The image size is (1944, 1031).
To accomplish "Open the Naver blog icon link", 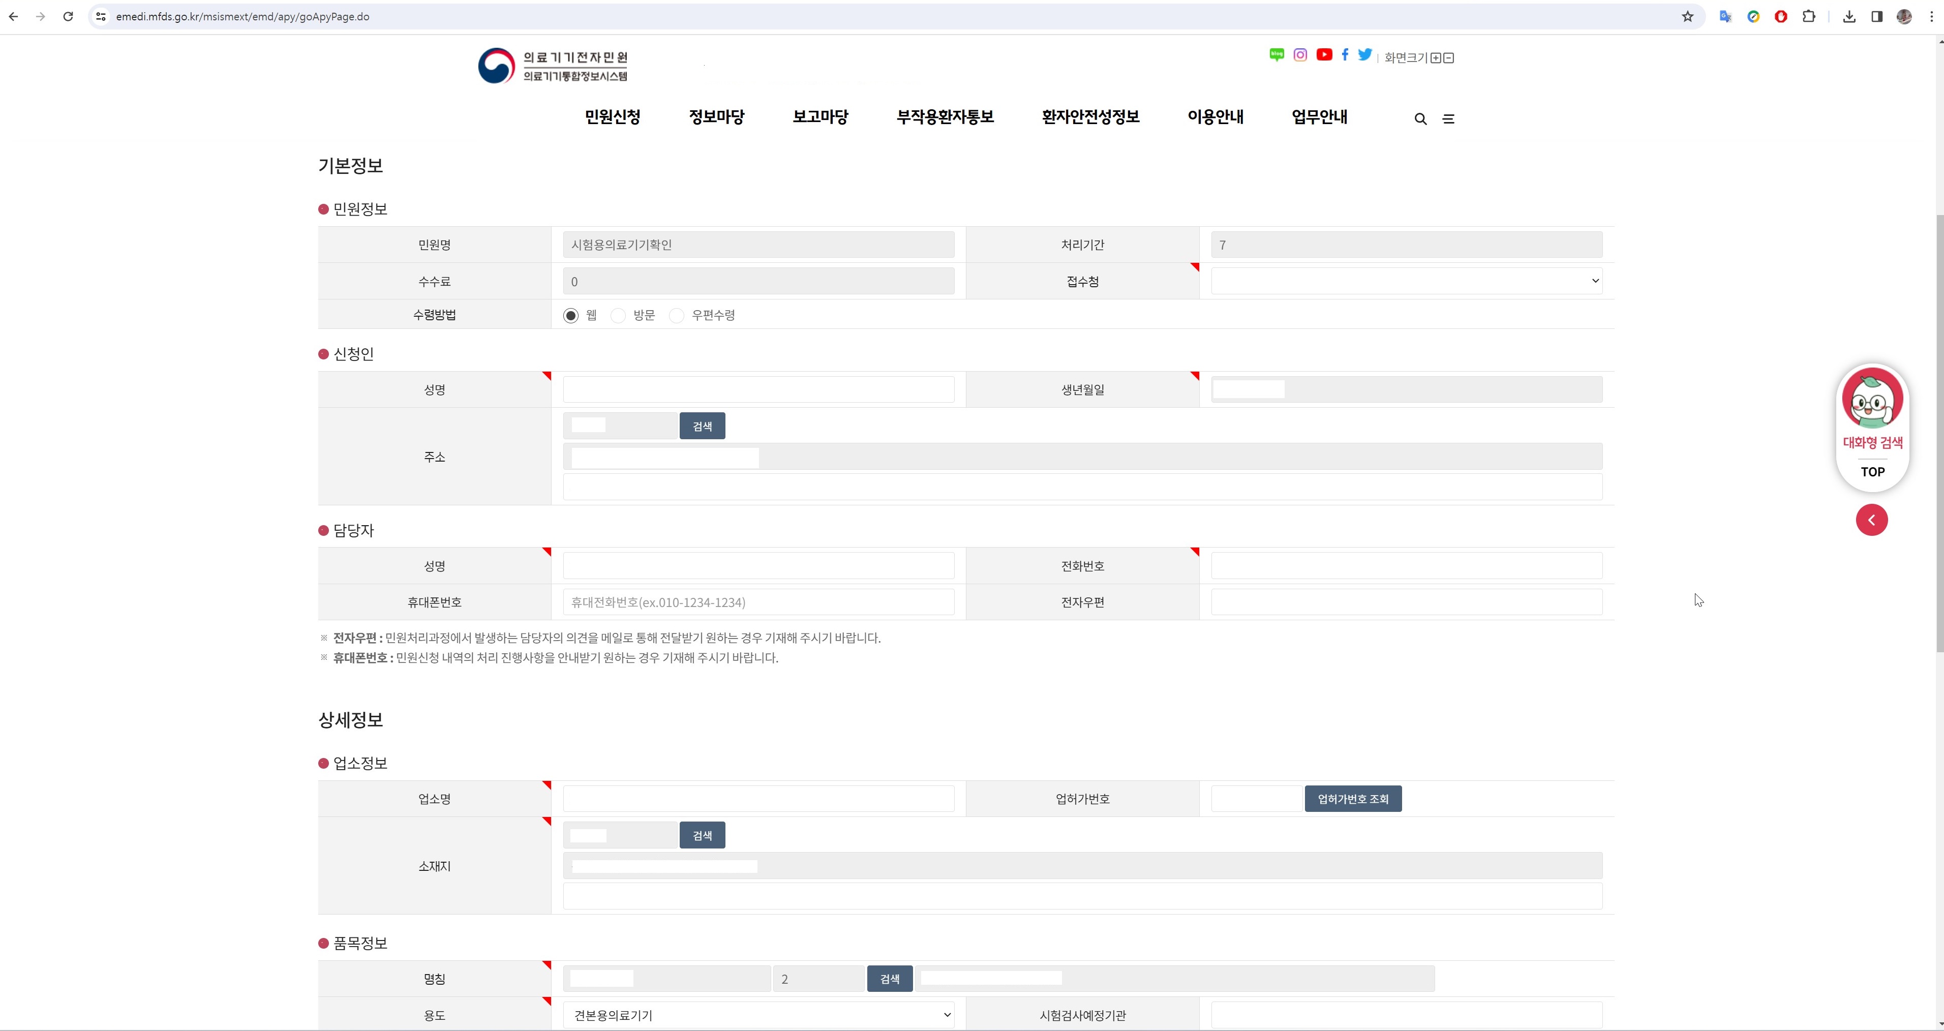I will coord(1276,55).
